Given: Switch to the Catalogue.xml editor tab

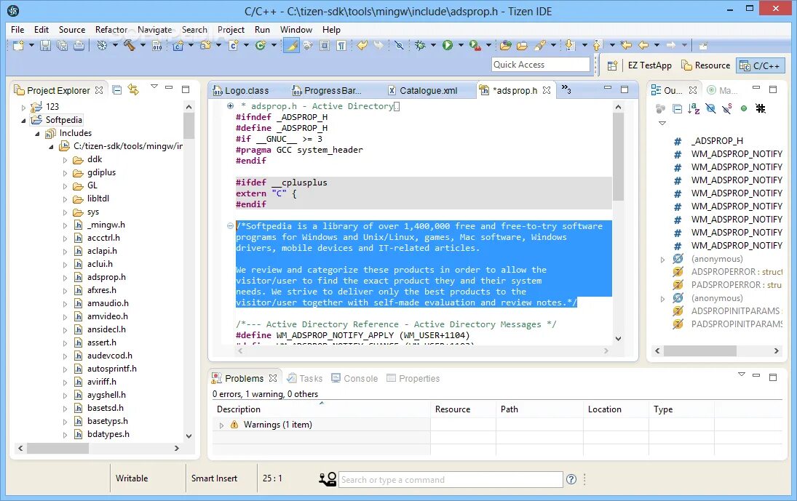Looking at the screenshot, I should (x=423, y=90).
